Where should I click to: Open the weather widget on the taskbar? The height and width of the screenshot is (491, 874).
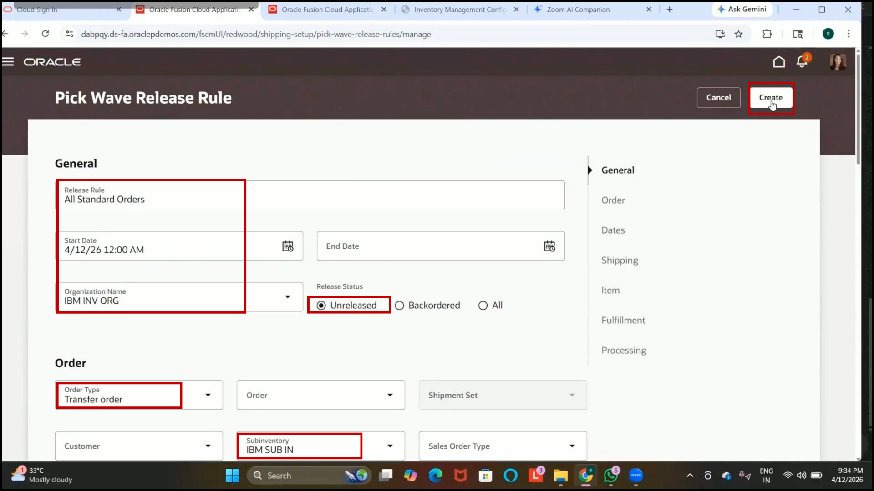click(42, 475)
